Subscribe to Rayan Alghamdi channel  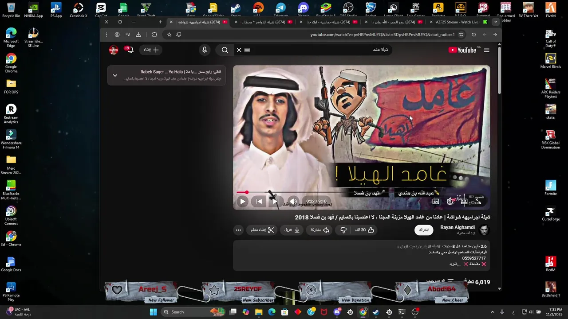pos(424,230)
